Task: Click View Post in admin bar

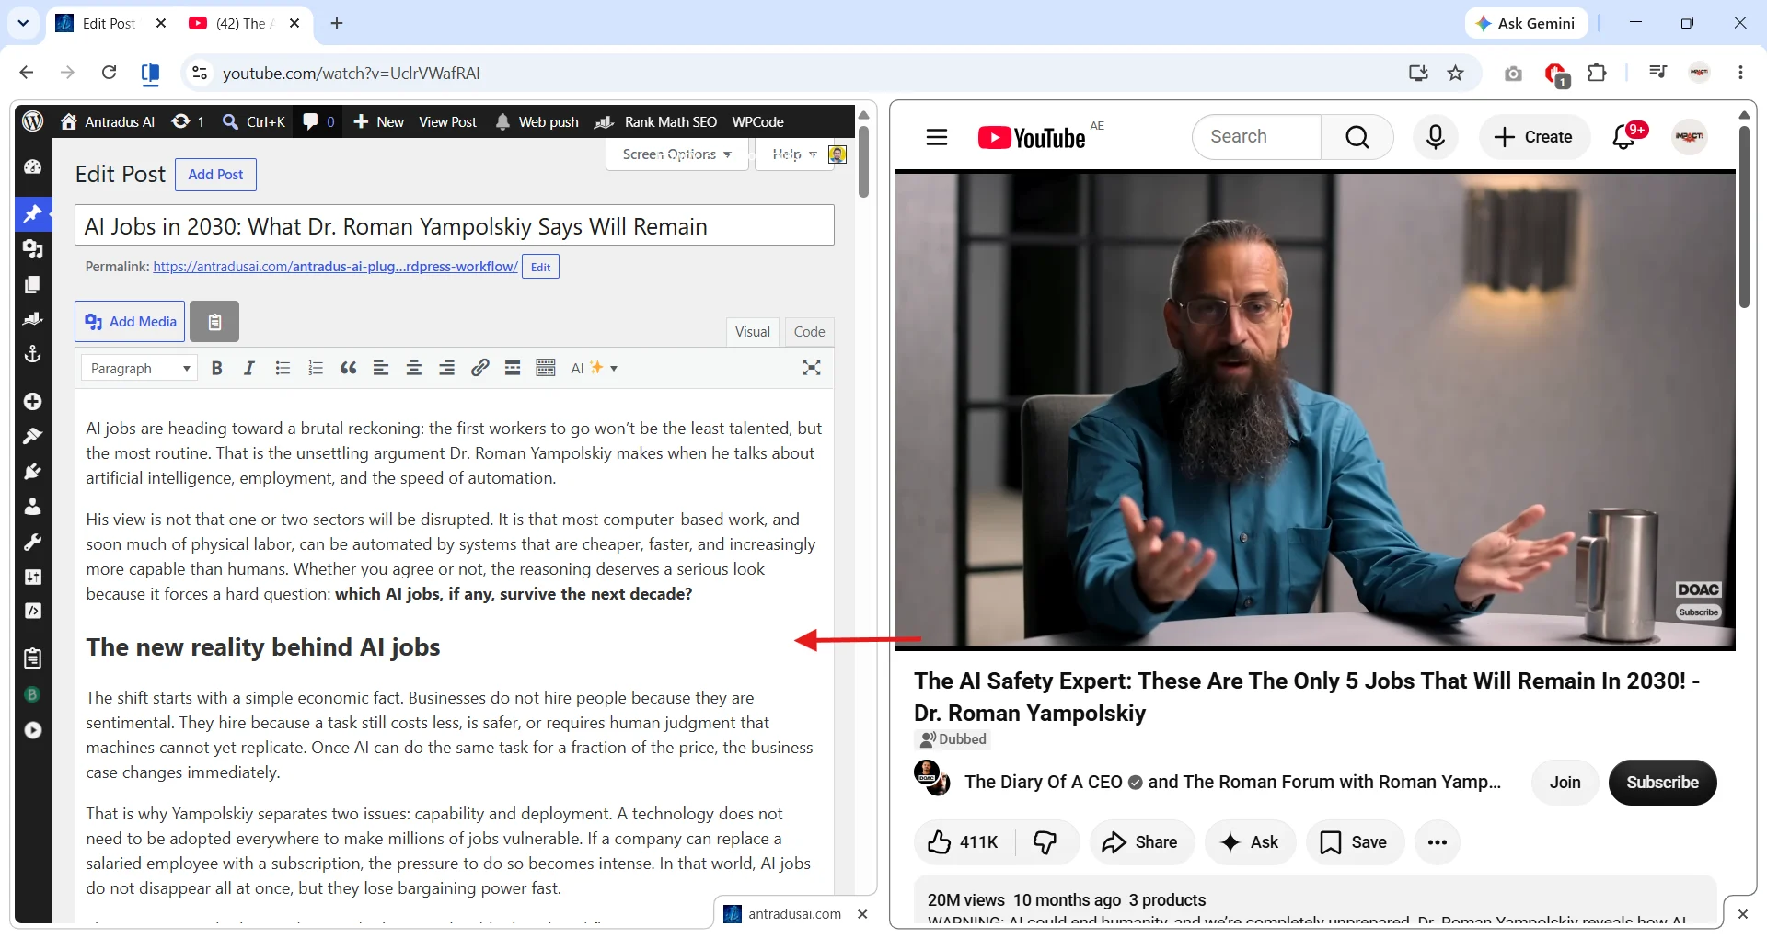Action: [447, 121]
